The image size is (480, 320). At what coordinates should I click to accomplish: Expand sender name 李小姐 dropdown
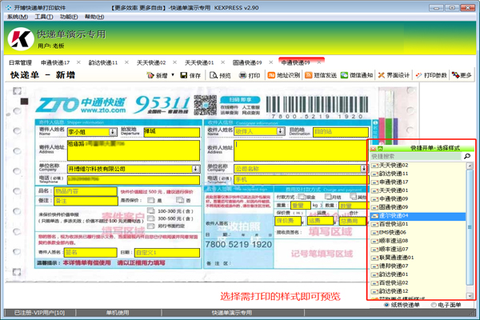(113, 132)
